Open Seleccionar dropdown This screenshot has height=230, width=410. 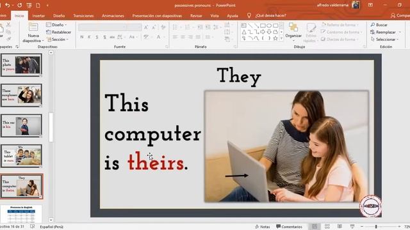[x=384, y=40]
